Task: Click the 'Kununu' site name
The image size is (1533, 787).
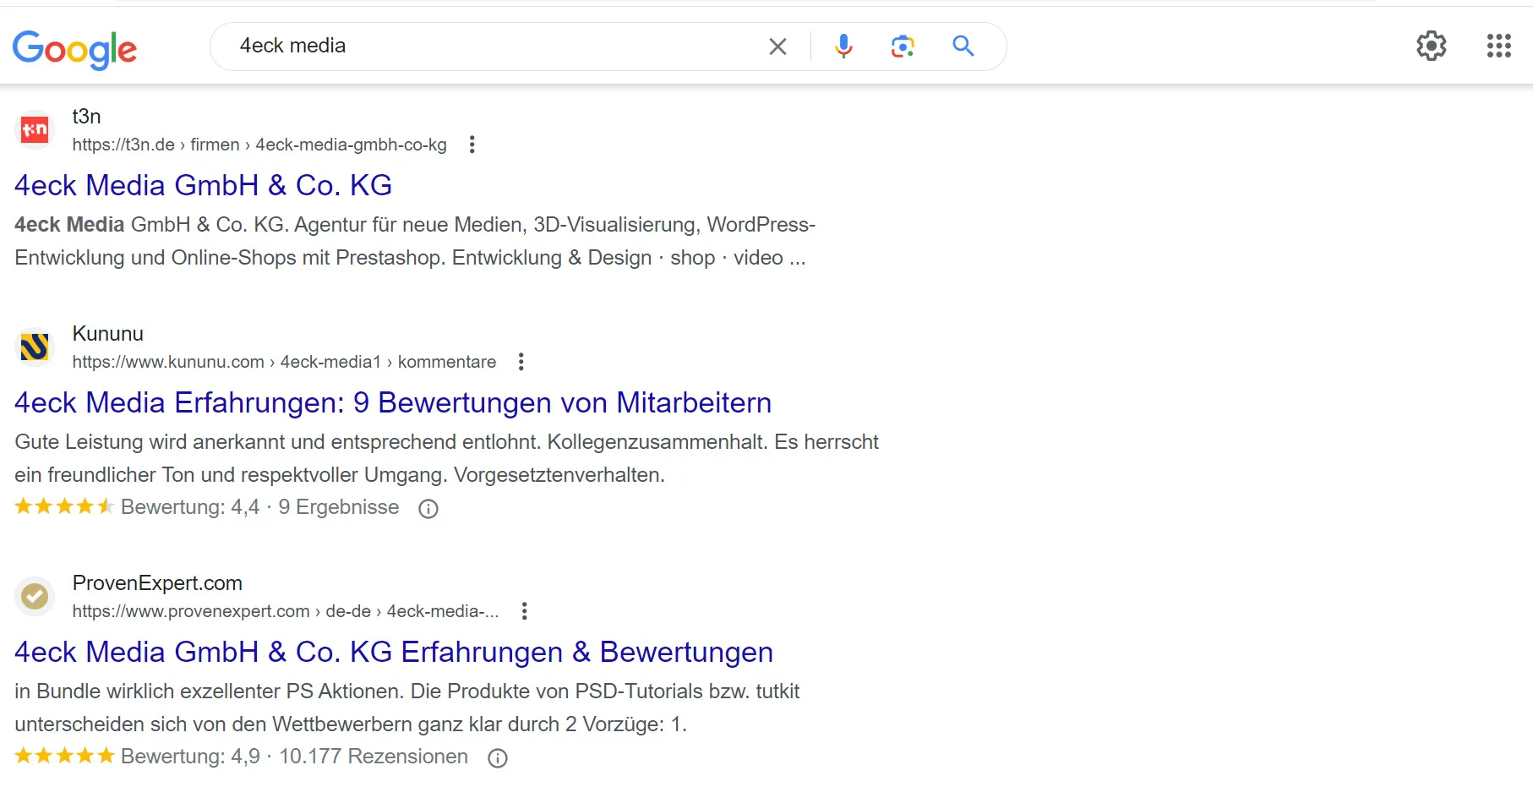Action: tap(108, 334)
